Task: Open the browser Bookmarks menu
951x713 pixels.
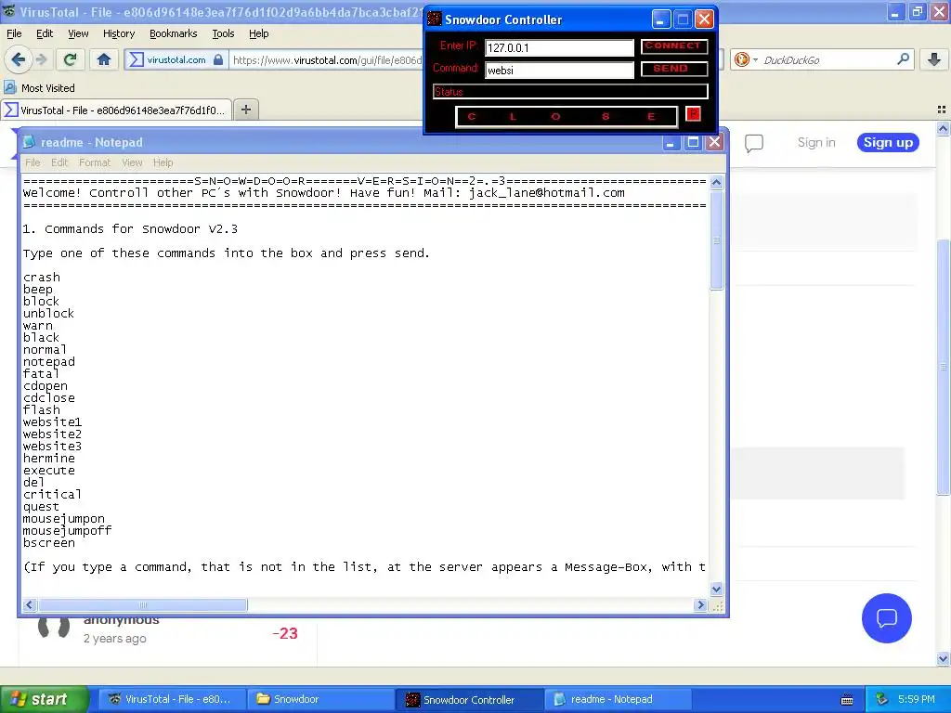Action: [x=174, y=33]
